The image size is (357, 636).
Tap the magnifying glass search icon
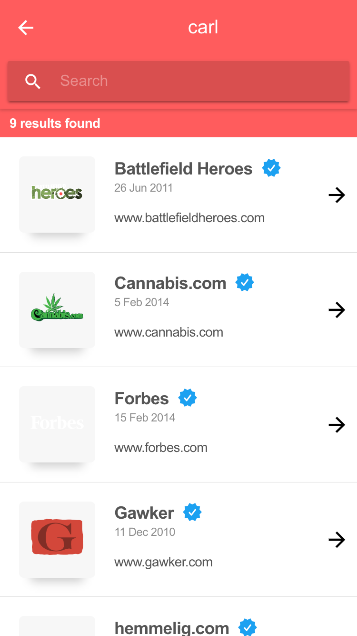(x=33, y=82)
